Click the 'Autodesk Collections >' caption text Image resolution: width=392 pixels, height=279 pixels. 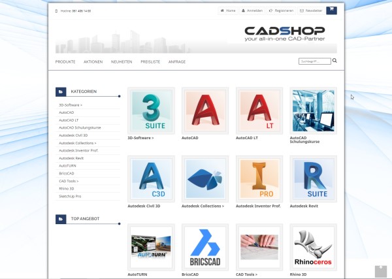(x=203, y=206)
